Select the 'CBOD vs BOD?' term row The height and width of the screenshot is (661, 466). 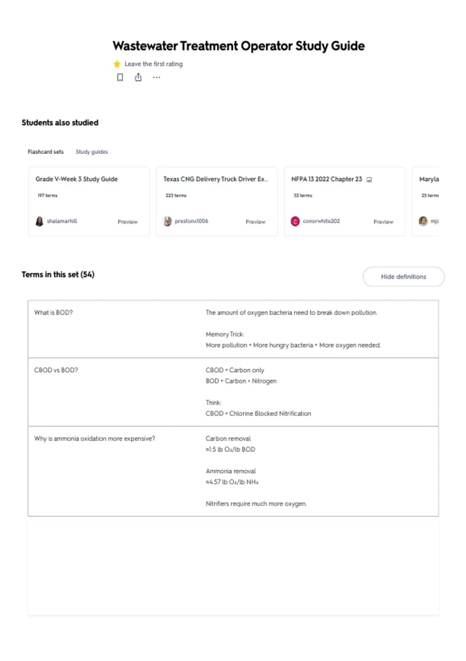233,392
